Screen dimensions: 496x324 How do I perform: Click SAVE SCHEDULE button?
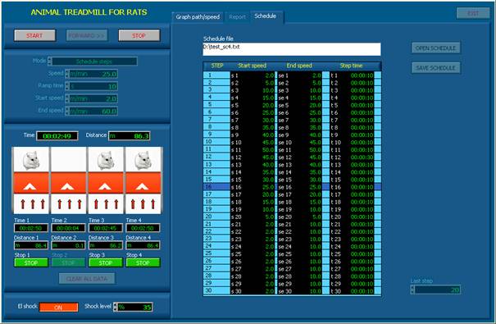pos(436,68)
